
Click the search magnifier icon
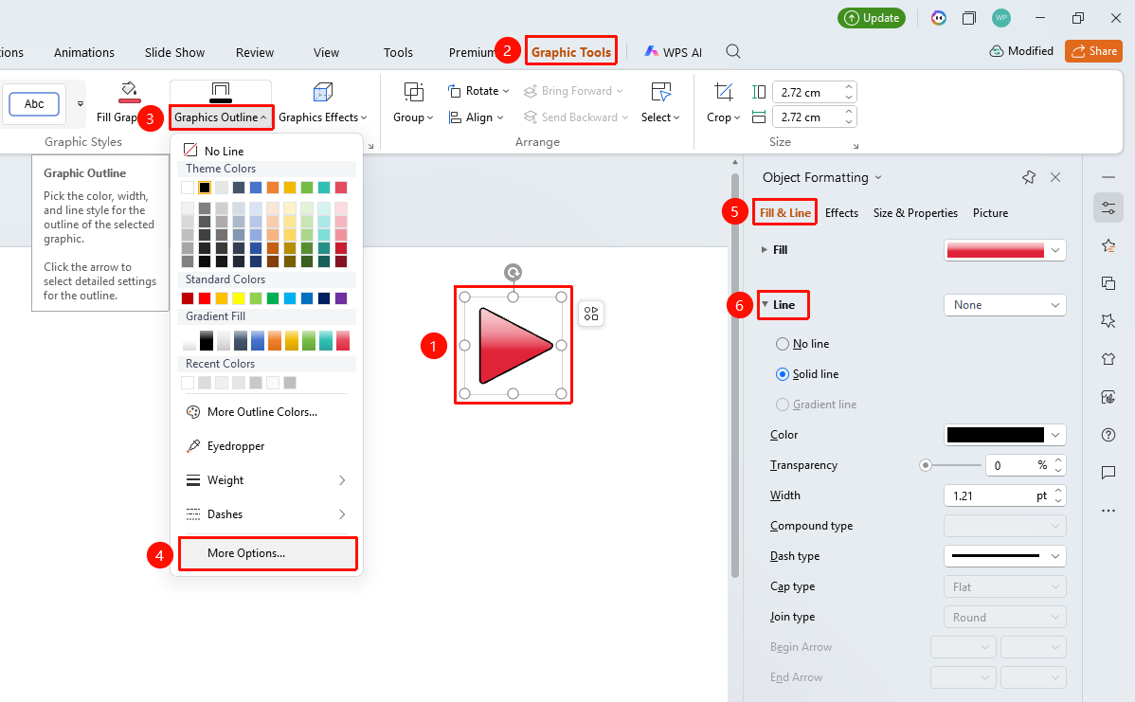733,51
